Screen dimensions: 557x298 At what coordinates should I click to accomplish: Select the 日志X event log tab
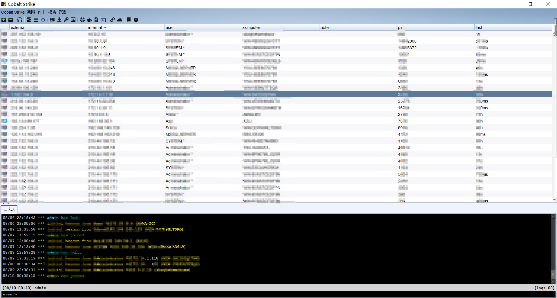(x=9, y=209)
